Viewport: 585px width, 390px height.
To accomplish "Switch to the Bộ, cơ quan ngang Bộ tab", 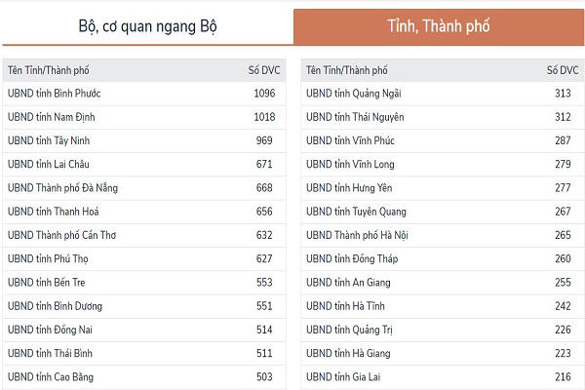I will coord(146,25).
